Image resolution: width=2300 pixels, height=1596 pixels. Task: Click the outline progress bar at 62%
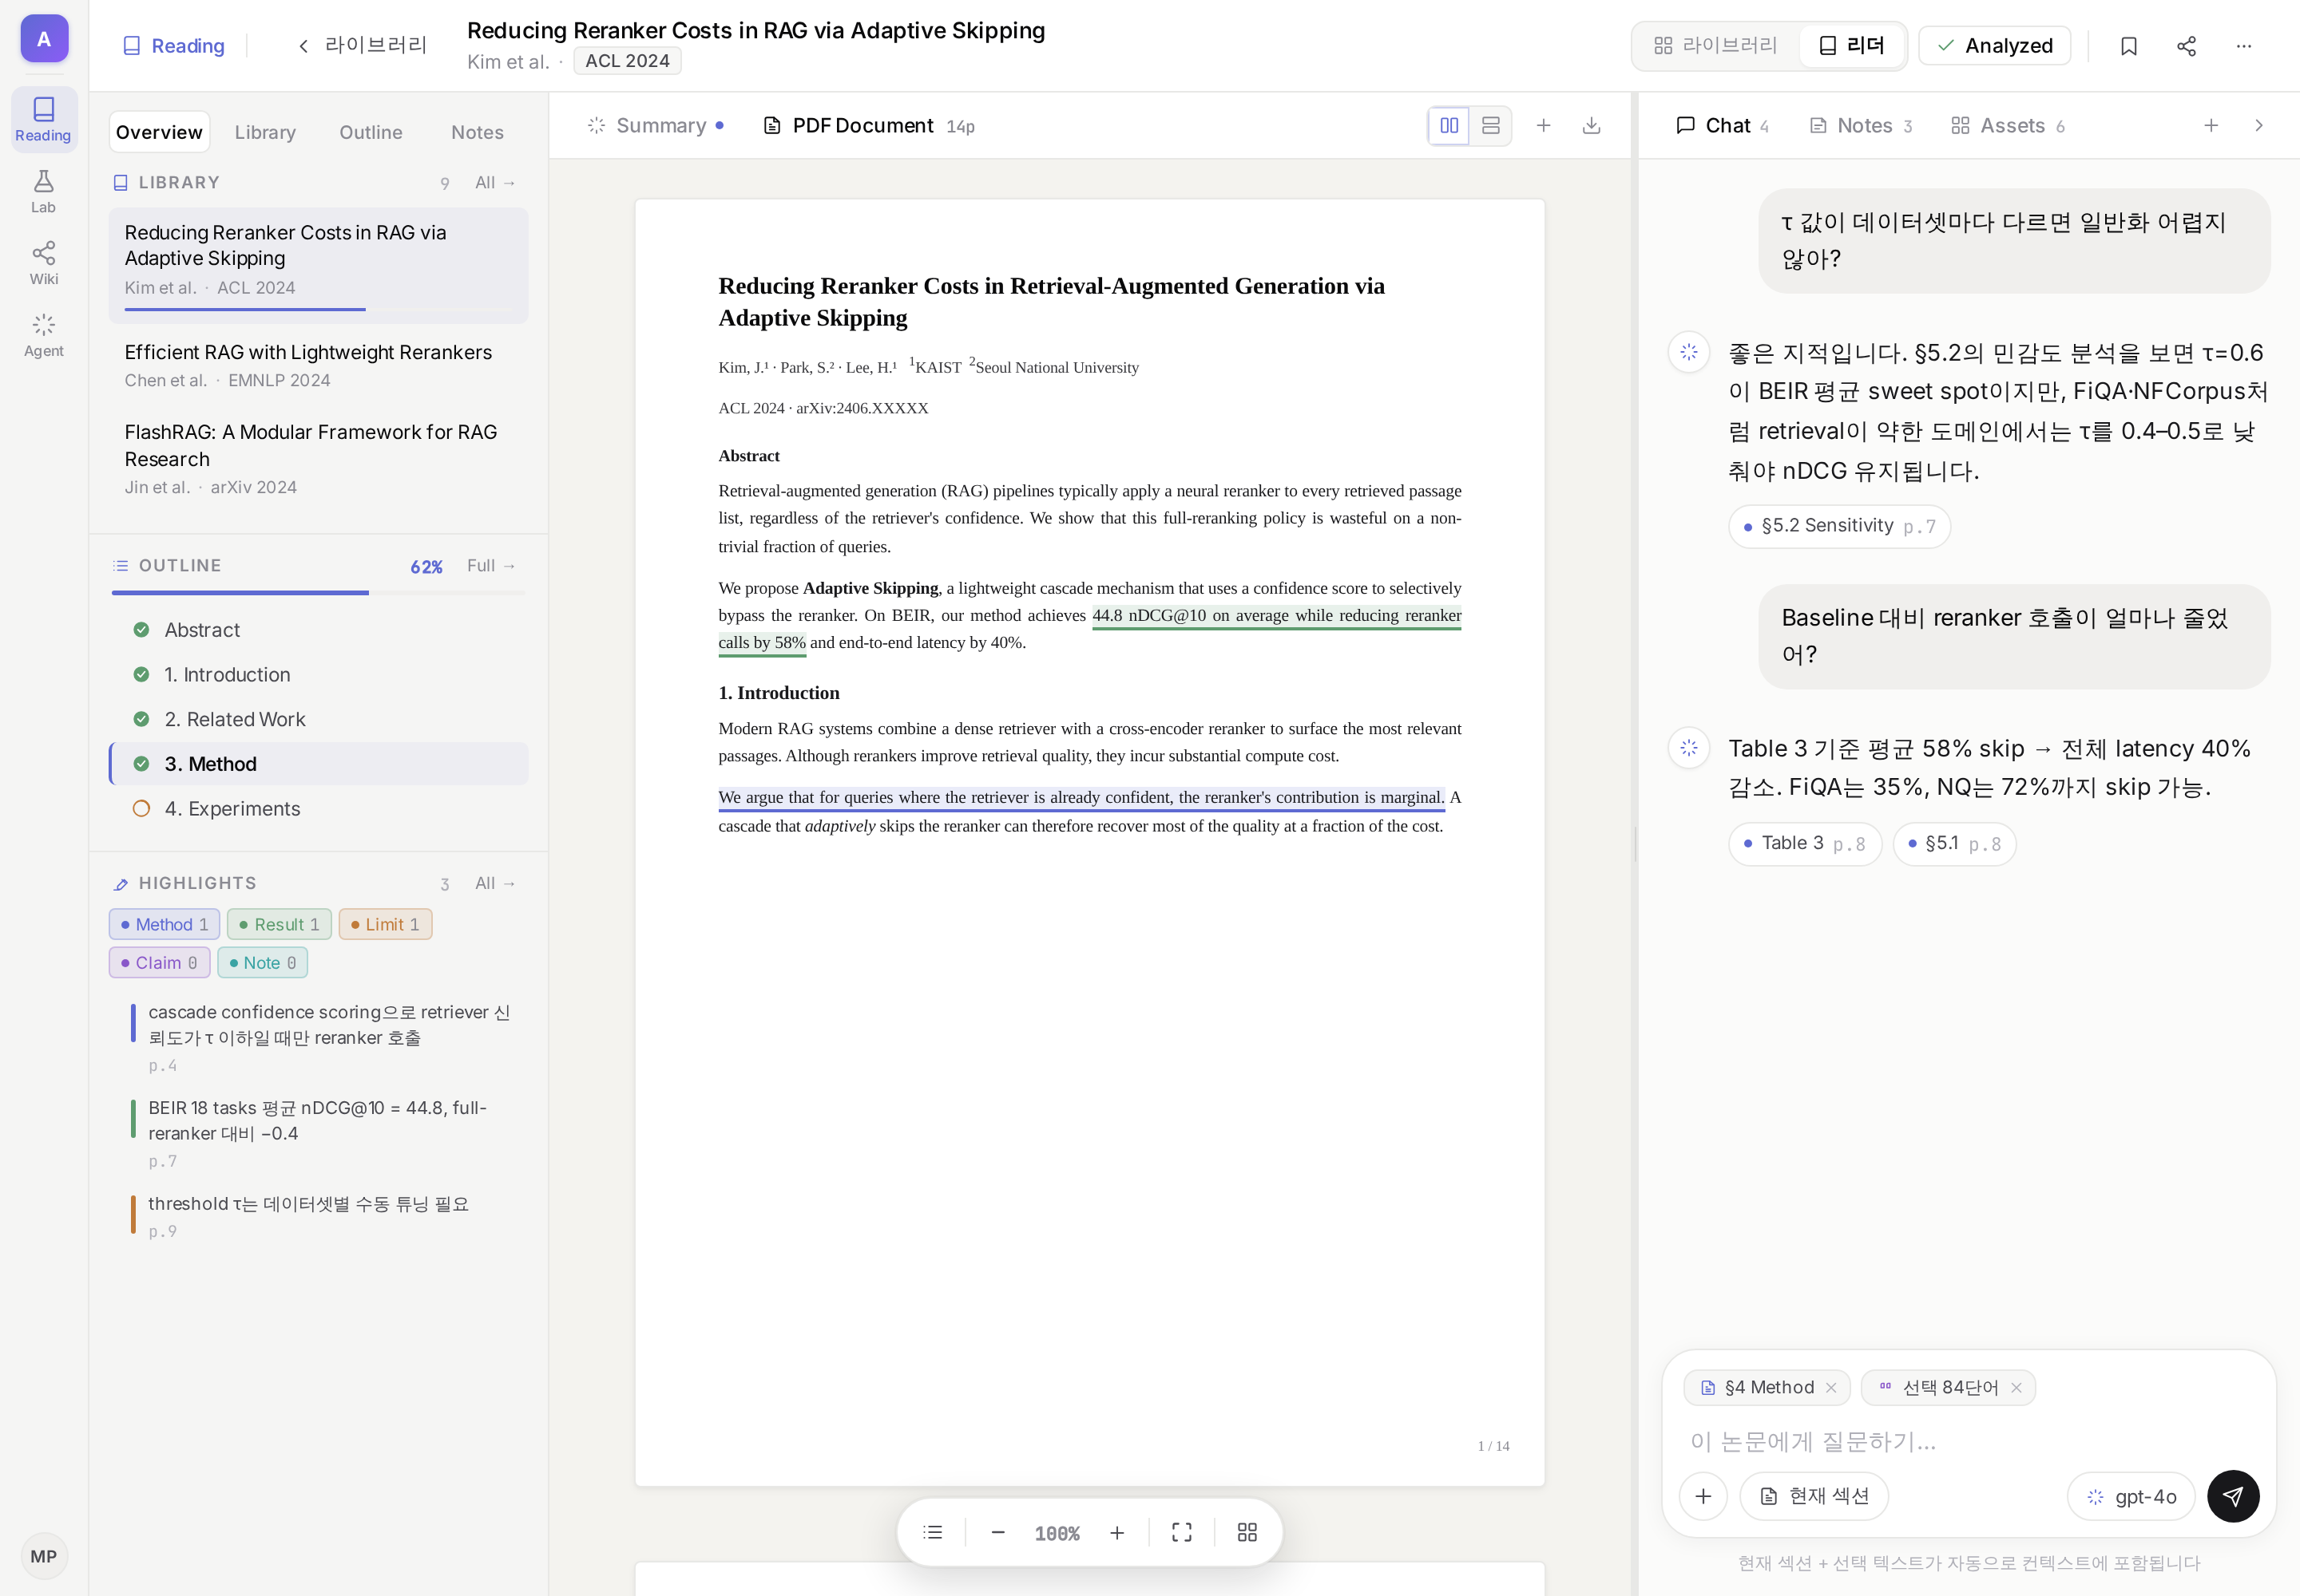pos(319,593)
